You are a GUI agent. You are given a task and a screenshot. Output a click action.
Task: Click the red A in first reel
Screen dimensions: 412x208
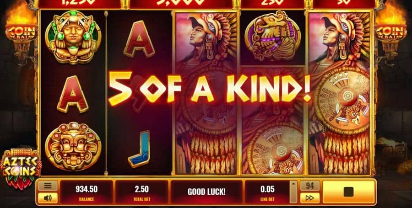pyautogui.click(x=72, y=94)
